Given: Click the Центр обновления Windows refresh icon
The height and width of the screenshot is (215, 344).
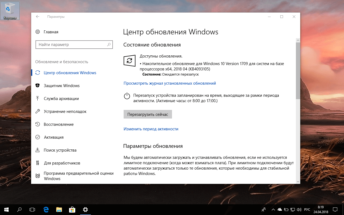Looking at the screenshot, I should pos(38,73).
